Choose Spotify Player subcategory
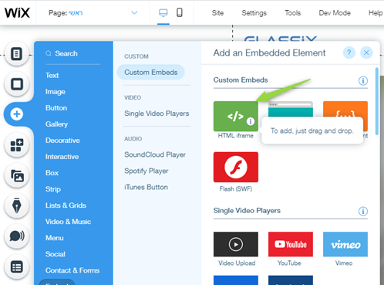Viewport: 384px width, 285px height. (x=147, y=171)
